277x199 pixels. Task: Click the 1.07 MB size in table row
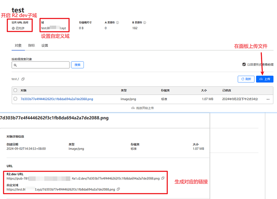(208, 99)
